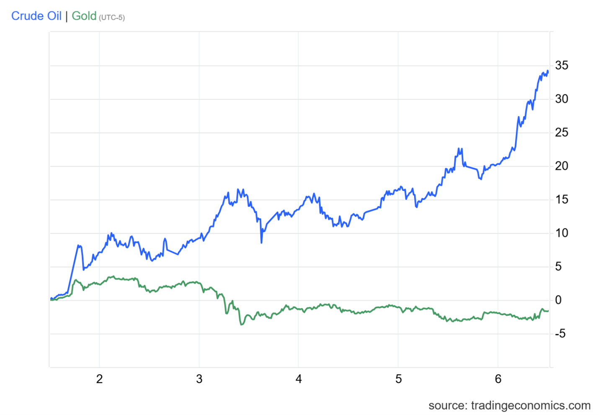
Task: Click the 20 y-axis value
Action: tap(561, 166)
